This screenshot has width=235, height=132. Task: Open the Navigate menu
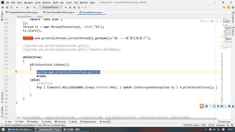[29, 3]
